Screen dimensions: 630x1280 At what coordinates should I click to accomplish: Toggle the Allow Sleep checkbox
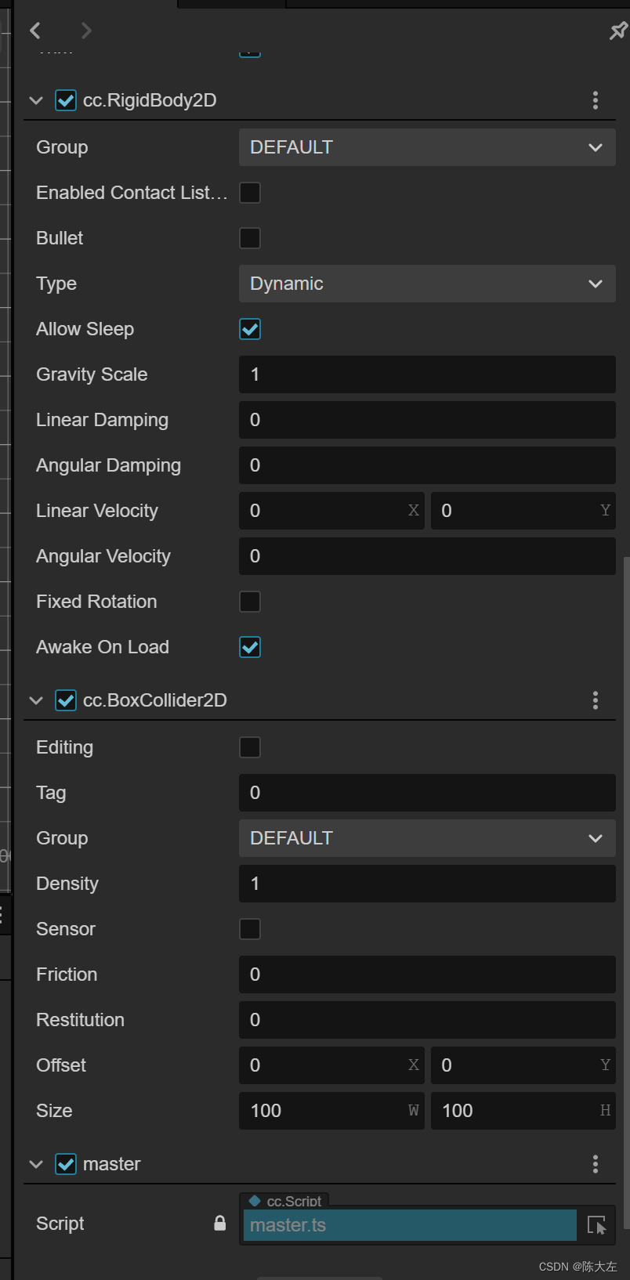[x=250, y=329]
